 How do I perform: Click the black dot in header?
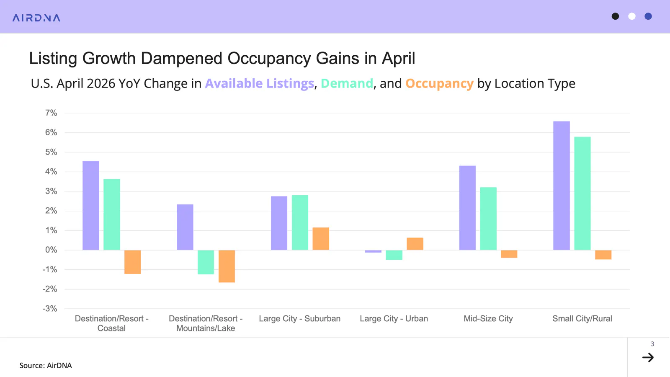pyautogui.click(x=615, y=16)
